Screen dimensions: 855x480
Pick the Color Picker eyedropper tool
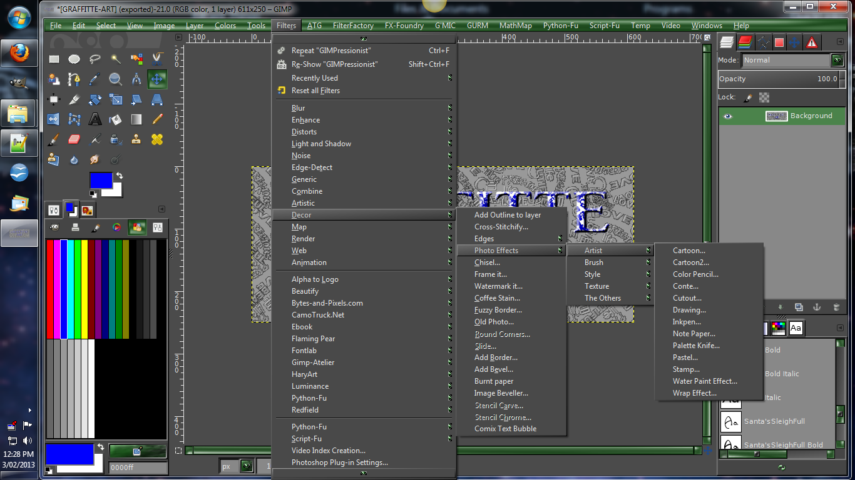95,79
